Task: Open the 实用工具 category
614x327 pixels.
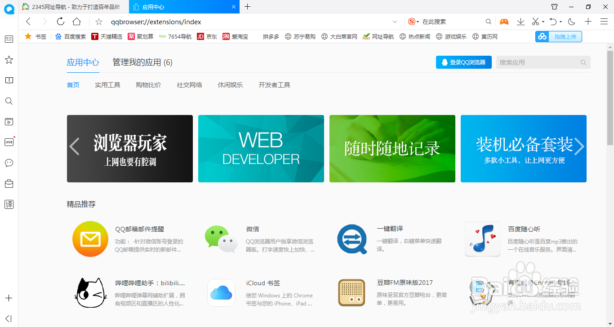Action: pos(108,85)
